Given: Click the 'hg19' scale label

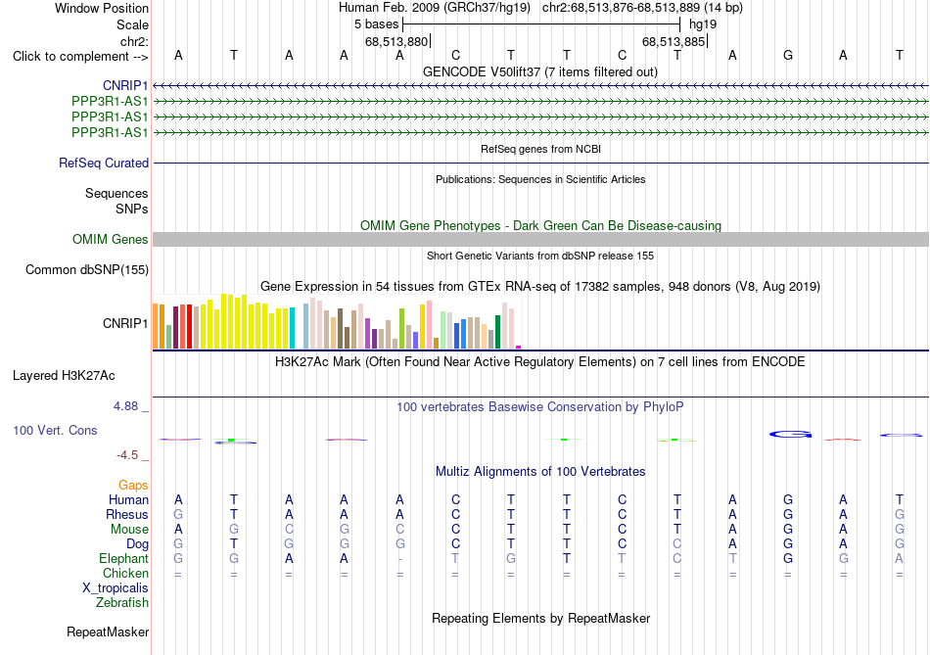Looking at the screenshot, I should pyautogui.click(x=703, y=24).
